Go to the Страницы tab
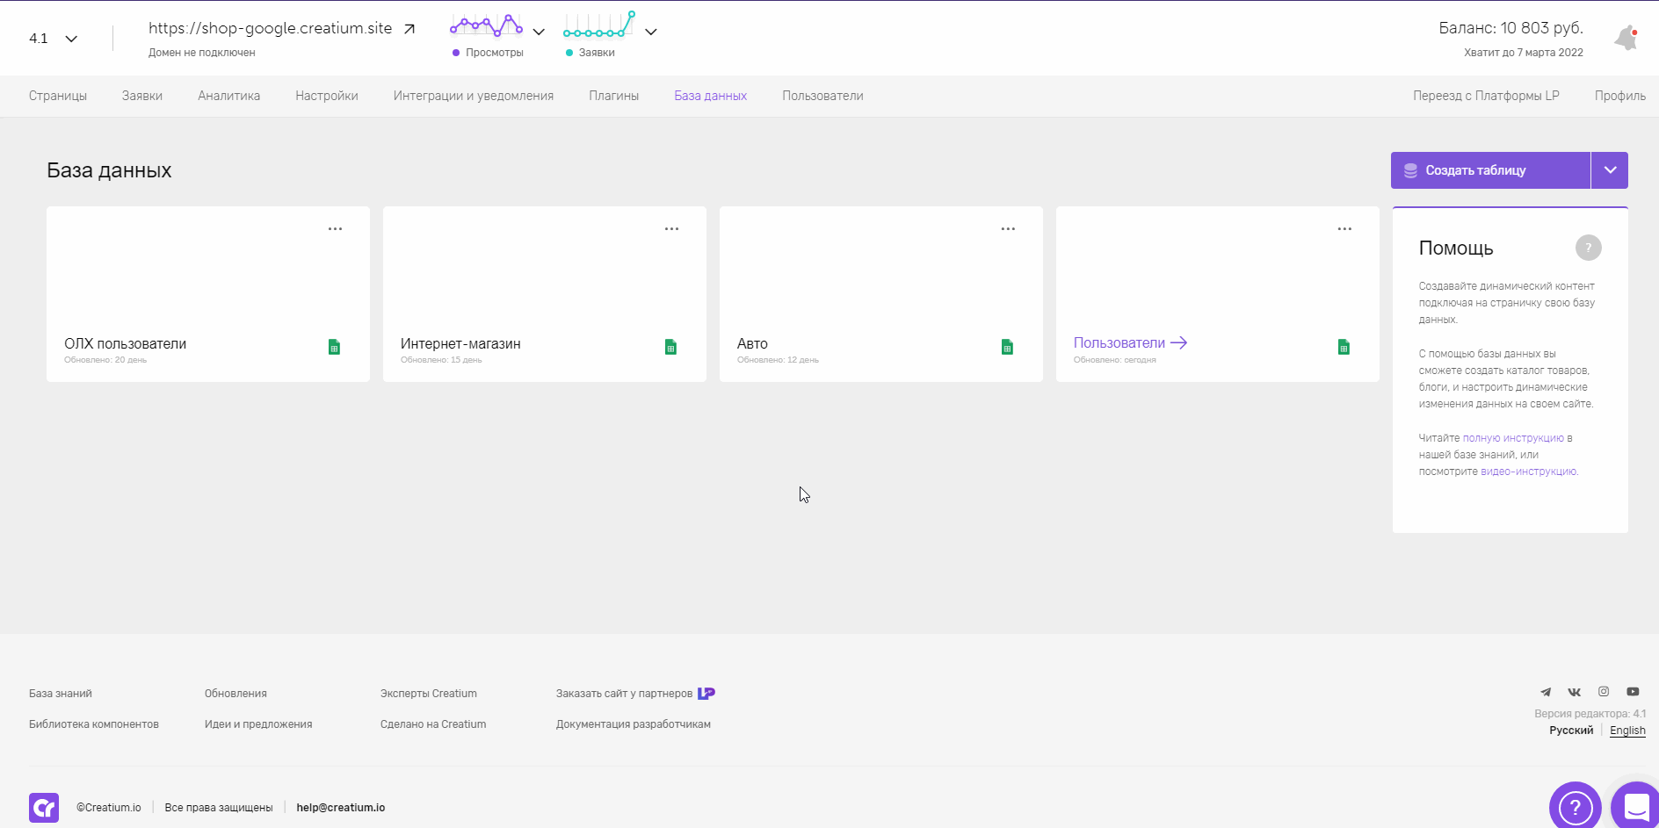1659x828 pixels. pyautogui.click(x=58, y=96)
